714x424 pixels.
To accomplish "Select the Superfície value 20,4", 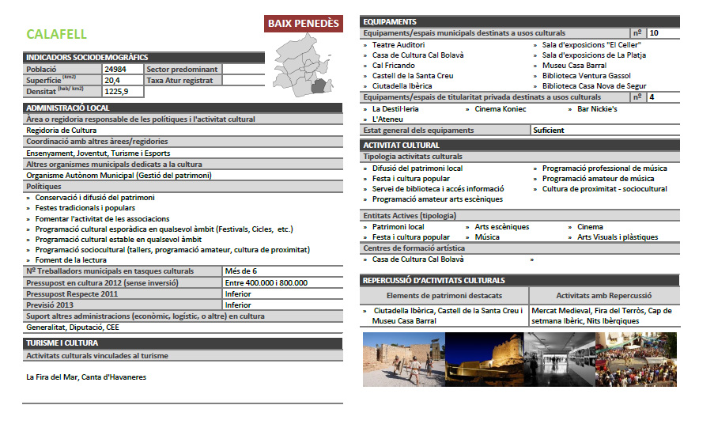I will point(112,80).
